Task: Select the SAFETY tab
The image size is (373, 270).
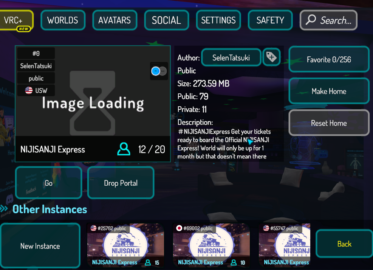Action: (270, 20)
